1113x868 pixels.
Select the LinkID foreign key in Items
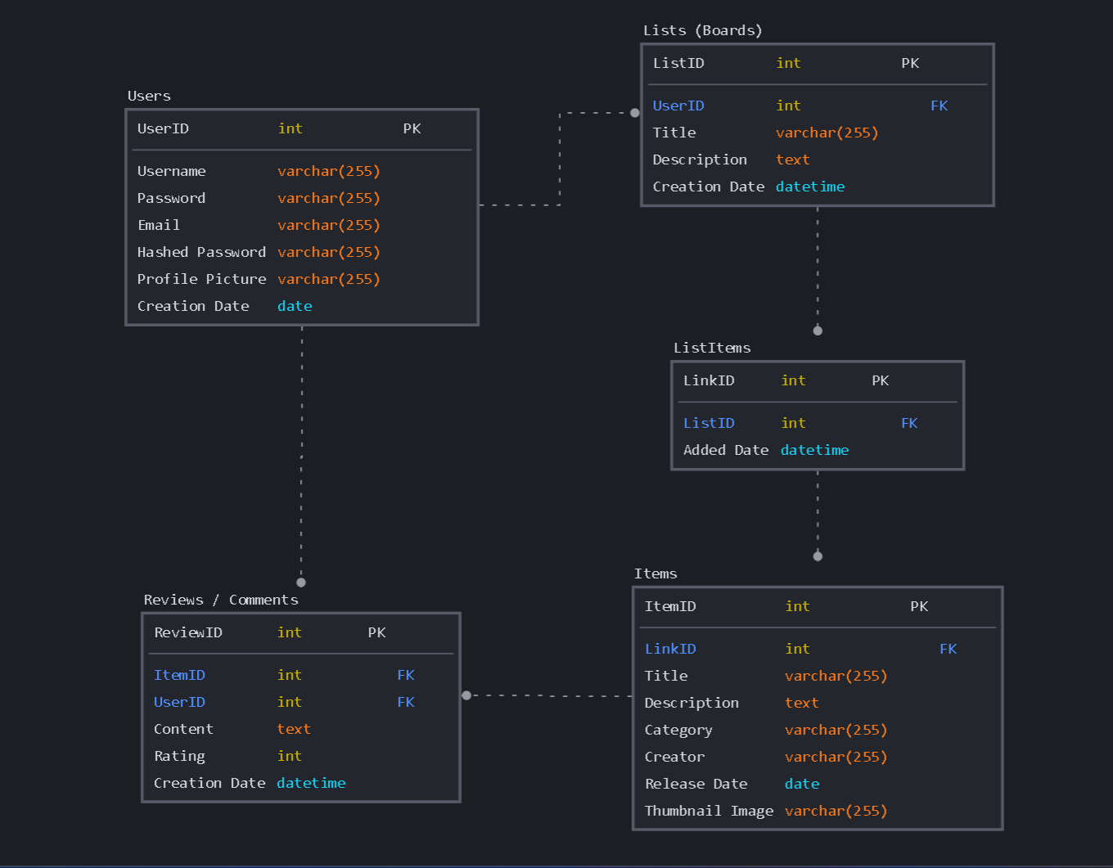tap(671, 649)
